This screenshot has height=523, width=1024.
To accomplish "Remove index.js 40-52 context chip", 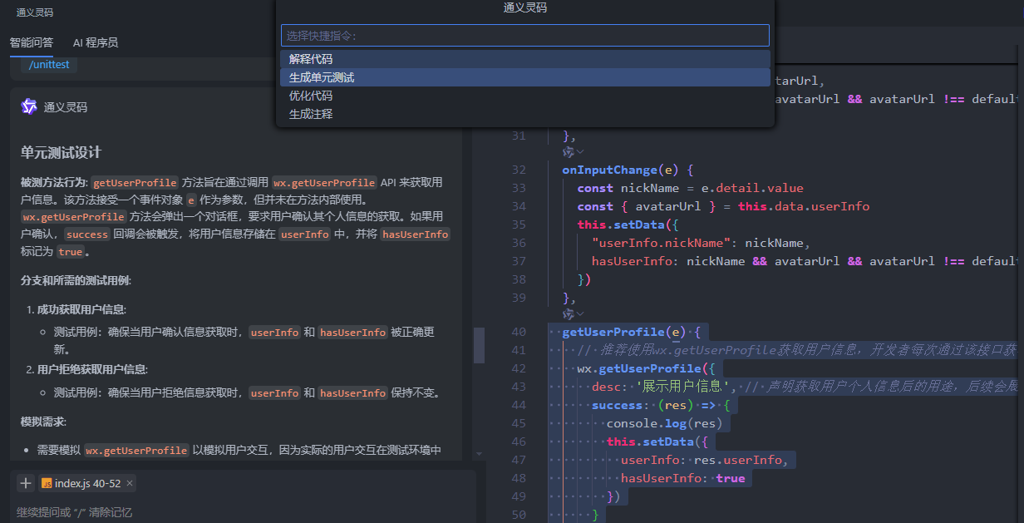I will [130, 483].
